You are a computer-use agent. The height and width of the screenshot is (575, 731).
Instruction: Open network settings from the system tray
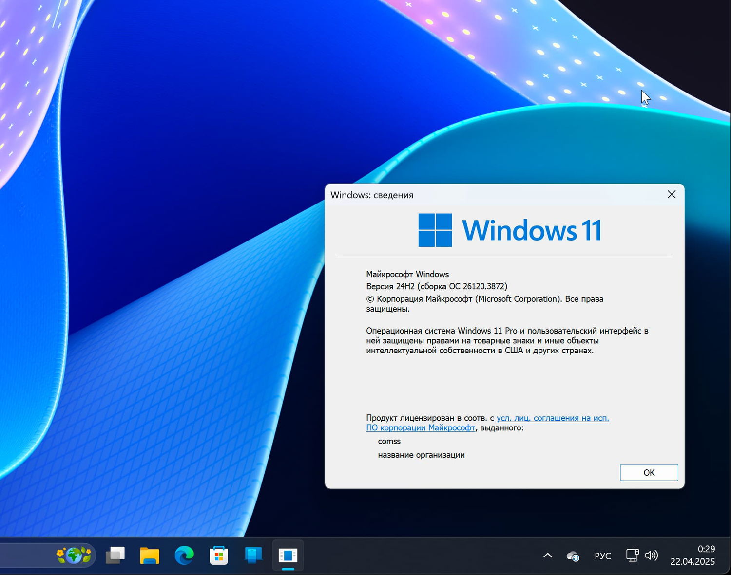coord(632,555)
